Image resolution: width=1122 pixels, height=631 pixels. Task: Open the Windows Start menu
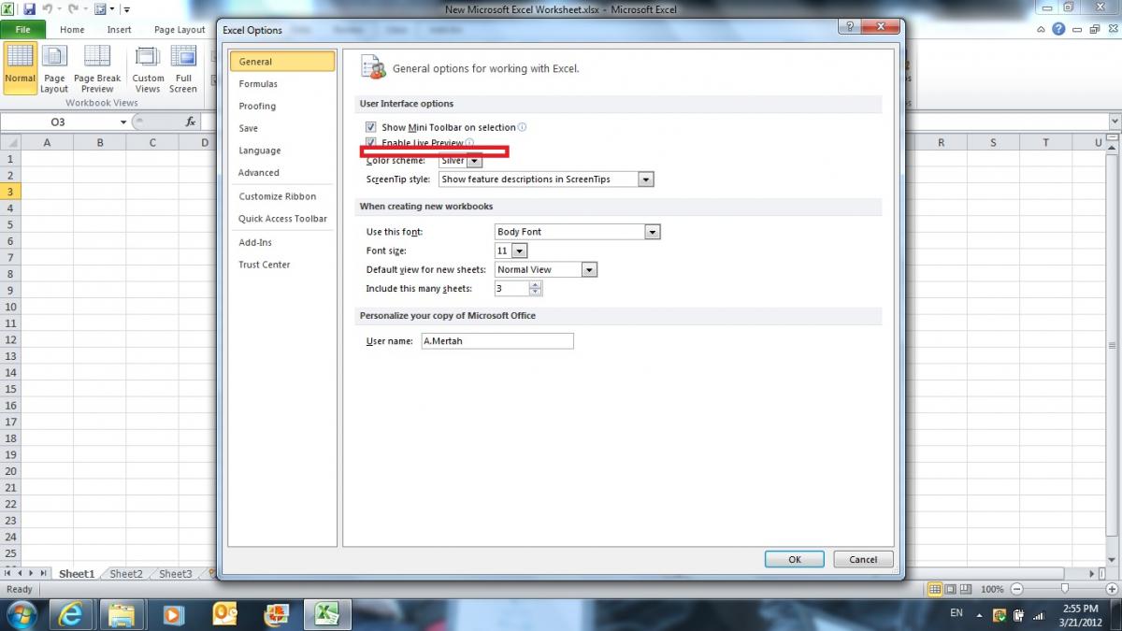(x=21, y=614)
